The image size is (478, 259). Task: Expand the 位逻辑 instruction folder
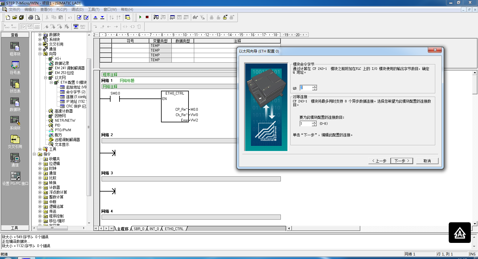(40, 164)
